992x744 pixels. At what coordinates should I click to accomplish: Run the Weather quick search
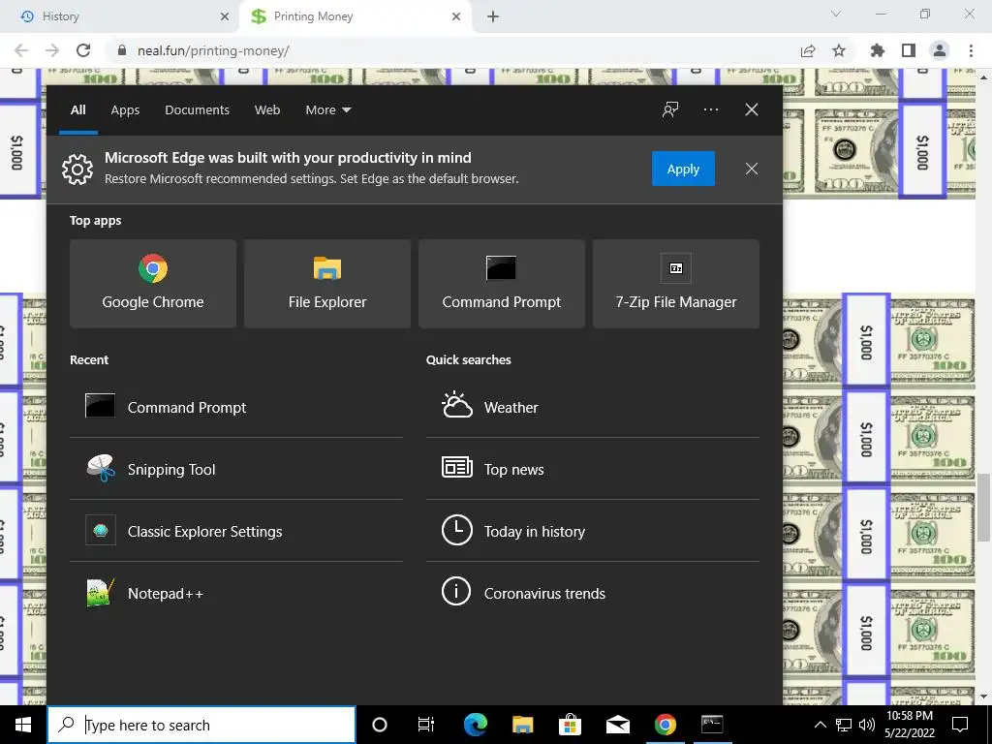[593, 407]
